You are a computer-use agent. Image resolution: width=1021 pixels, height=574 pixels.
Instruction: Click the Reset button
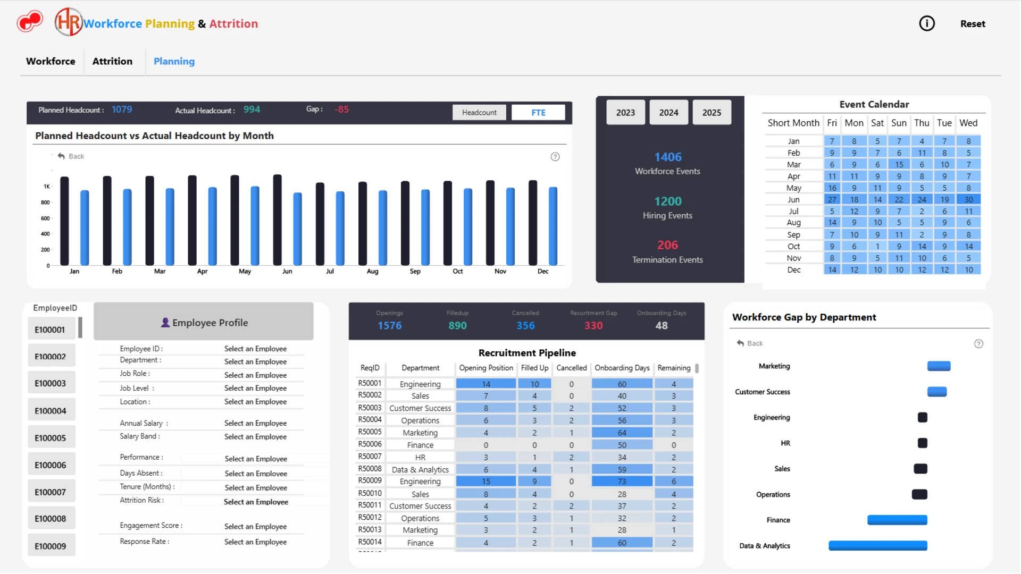[973, 24]
